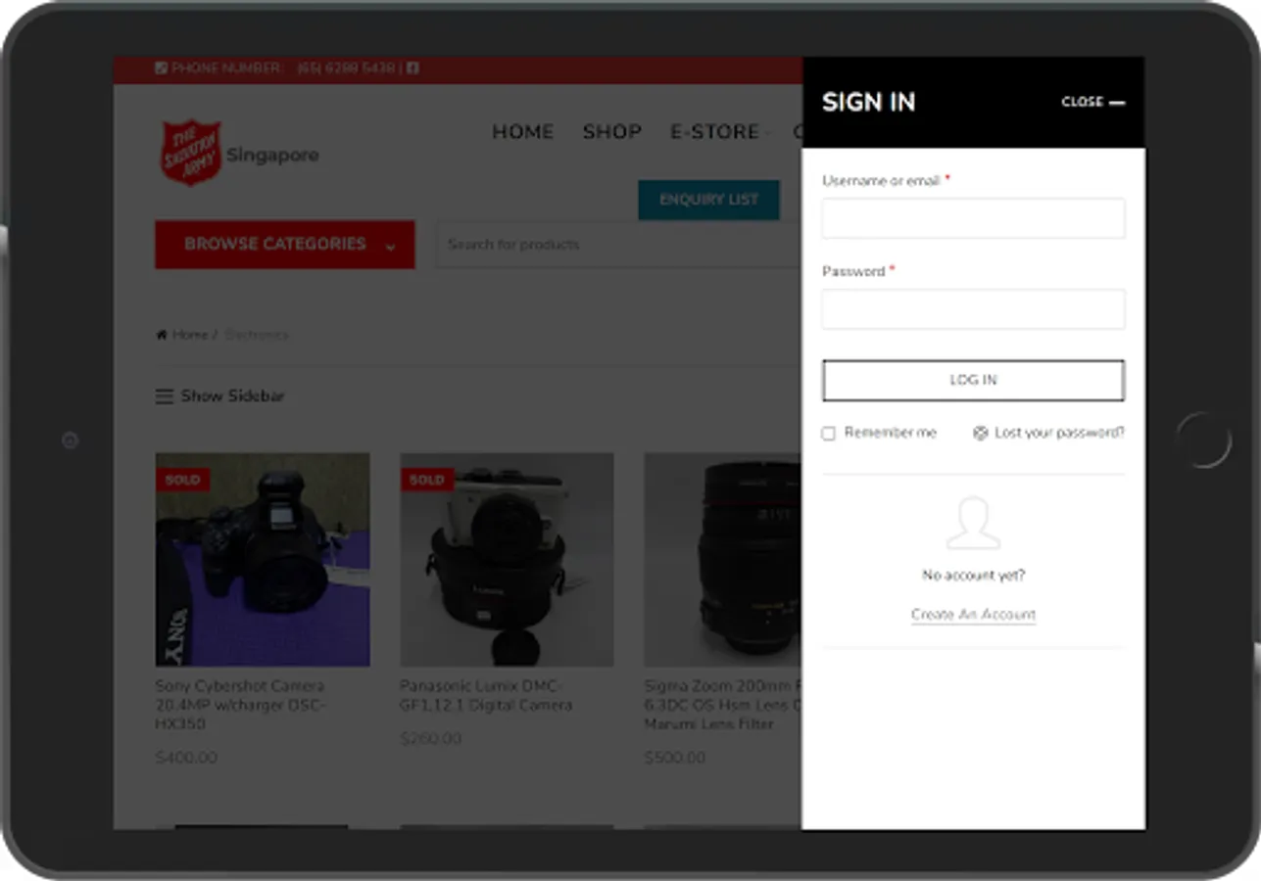Open Sigma Zoom 200mm product title

(x=723, y=705)
